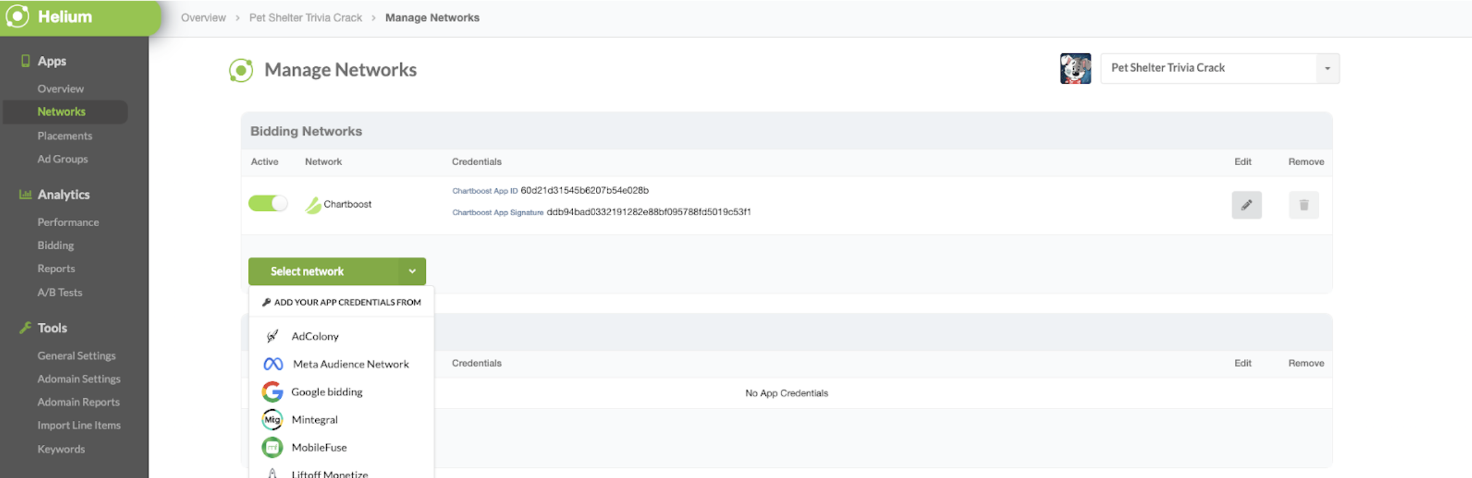Screen dimensions: 1472x478
Task: Open Keywords under Tools
Action: click(x=61, y=449)
